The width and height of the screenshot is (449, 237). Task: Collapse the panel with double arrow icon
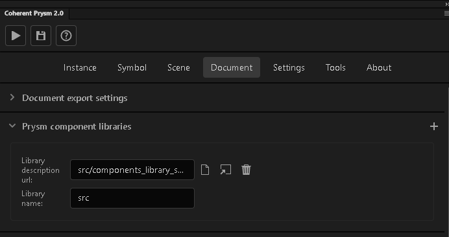pos(446,4)
